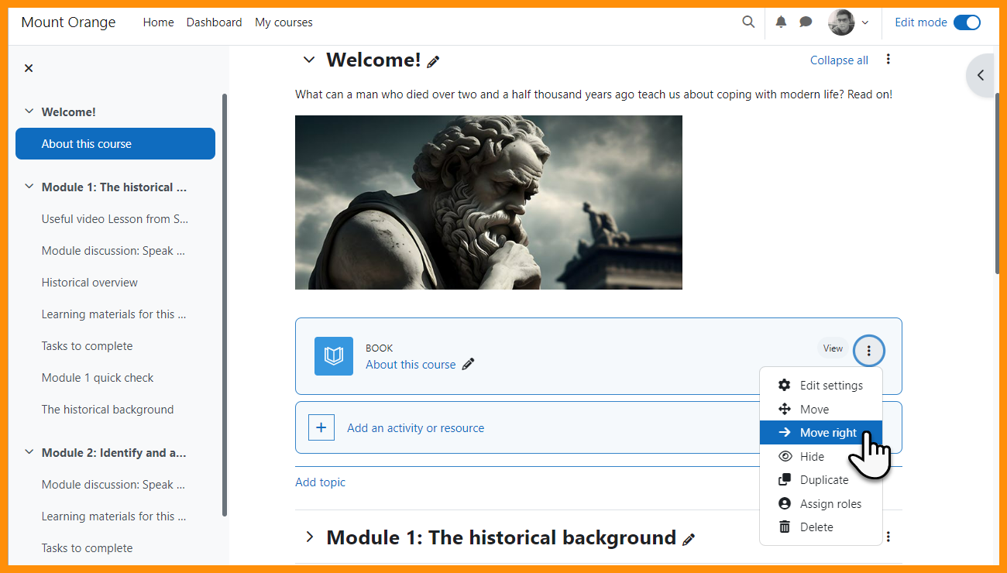Select Hide in the activity menu
The image size is (1007, 573).
tap(812, 457)
